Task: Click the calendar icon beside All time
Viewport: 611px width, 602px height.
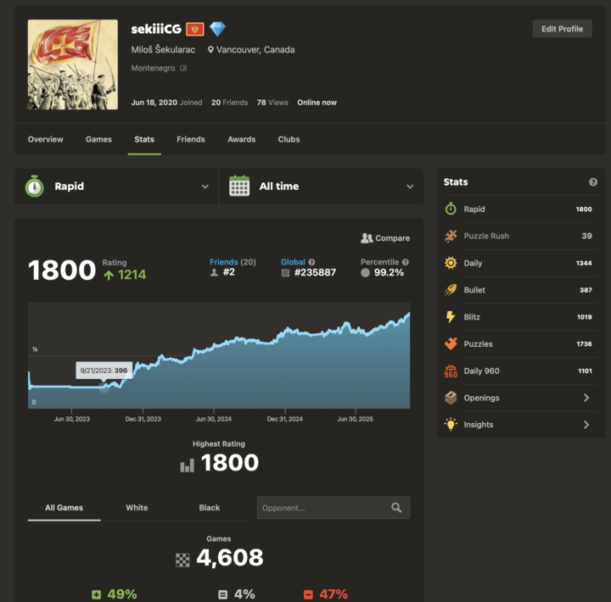Action: [239, 187]
